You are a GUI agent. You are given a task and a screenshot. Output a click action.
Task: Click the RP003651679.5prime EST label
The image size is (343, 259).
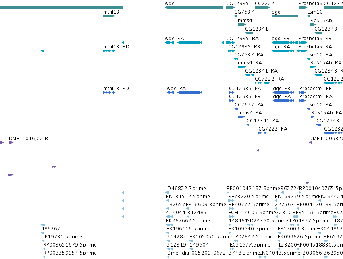point(70,245)
